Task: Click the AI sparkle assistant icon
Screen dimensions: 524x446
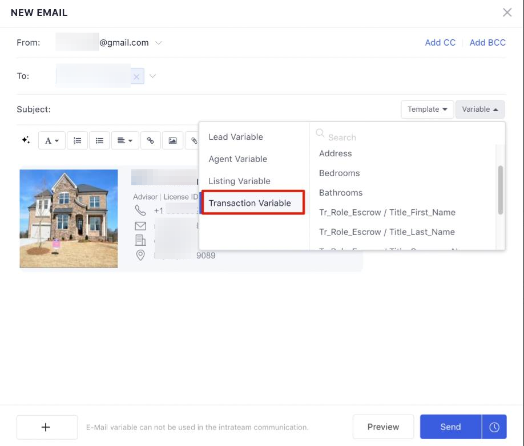Action: pos(26,140)
